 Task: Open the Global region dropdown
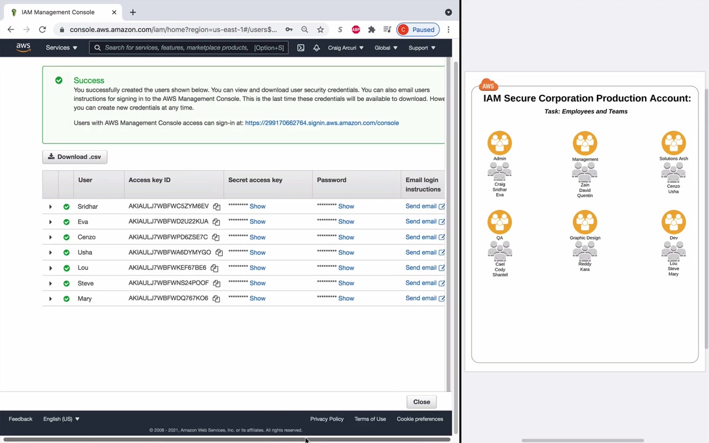point(386,47)
